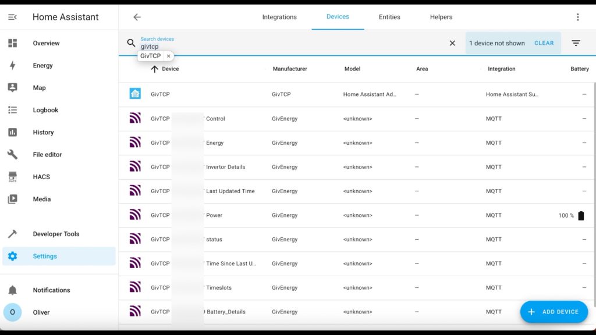Sort by Integration column header
596x335 pixels.
[x=501, y=69]
